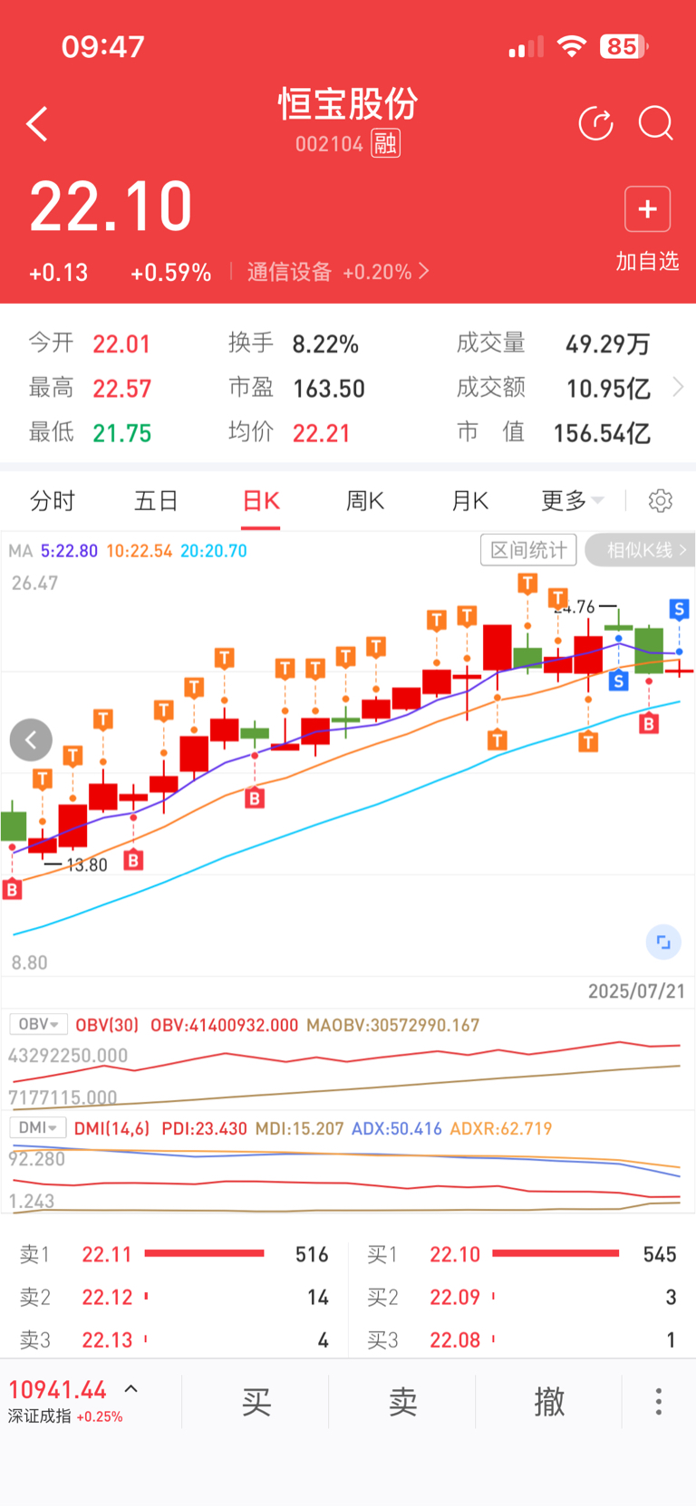Open the search magnifier icon

coord(656,123)
